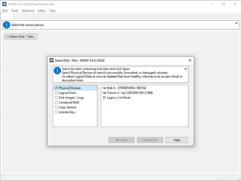Select Cdrom 0 - hp CDDVDW SH-216BB
This screenshot has width=241, height=181.
130,93
